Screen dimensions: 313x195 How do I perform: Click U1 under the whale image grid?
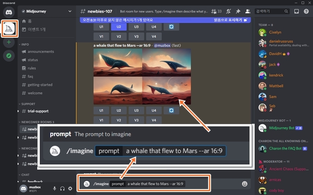pos(102,110)
